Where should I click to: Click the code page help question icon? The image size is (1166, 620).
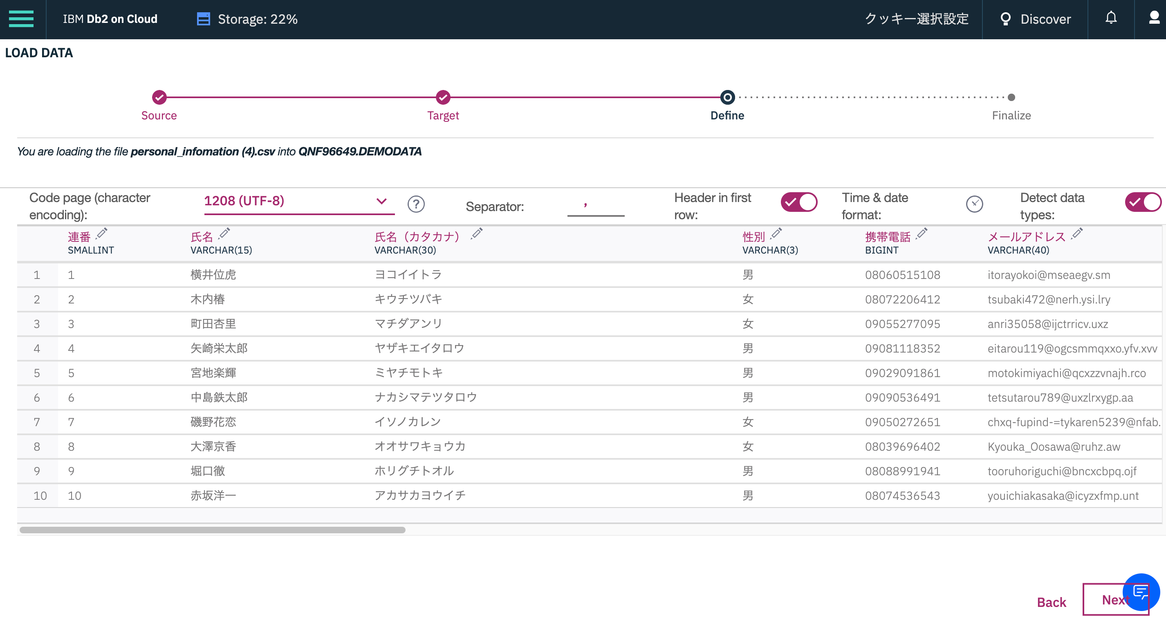click(415, 204)
